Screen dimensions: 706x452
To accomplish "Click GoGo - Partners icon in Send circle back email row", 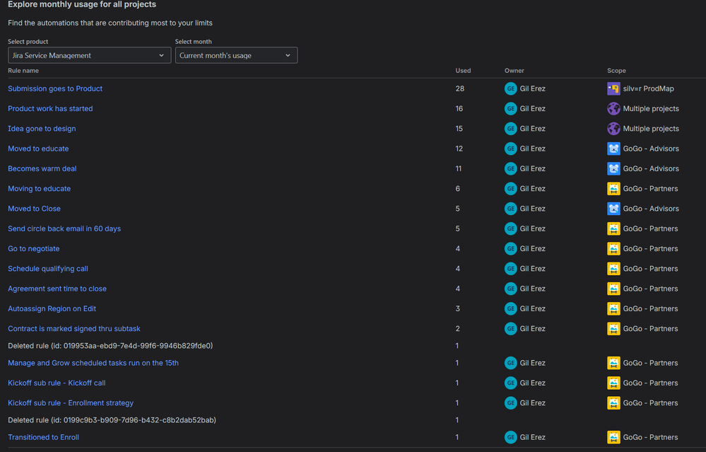I will click(x=613, y=228).
